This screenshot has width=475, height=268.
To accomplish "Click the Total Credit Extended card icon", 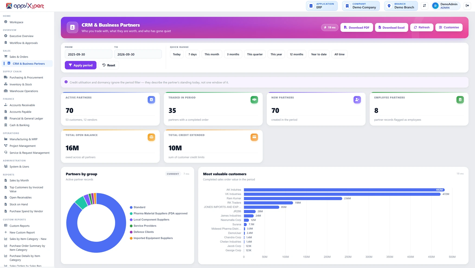I will (x=254, y=137).
